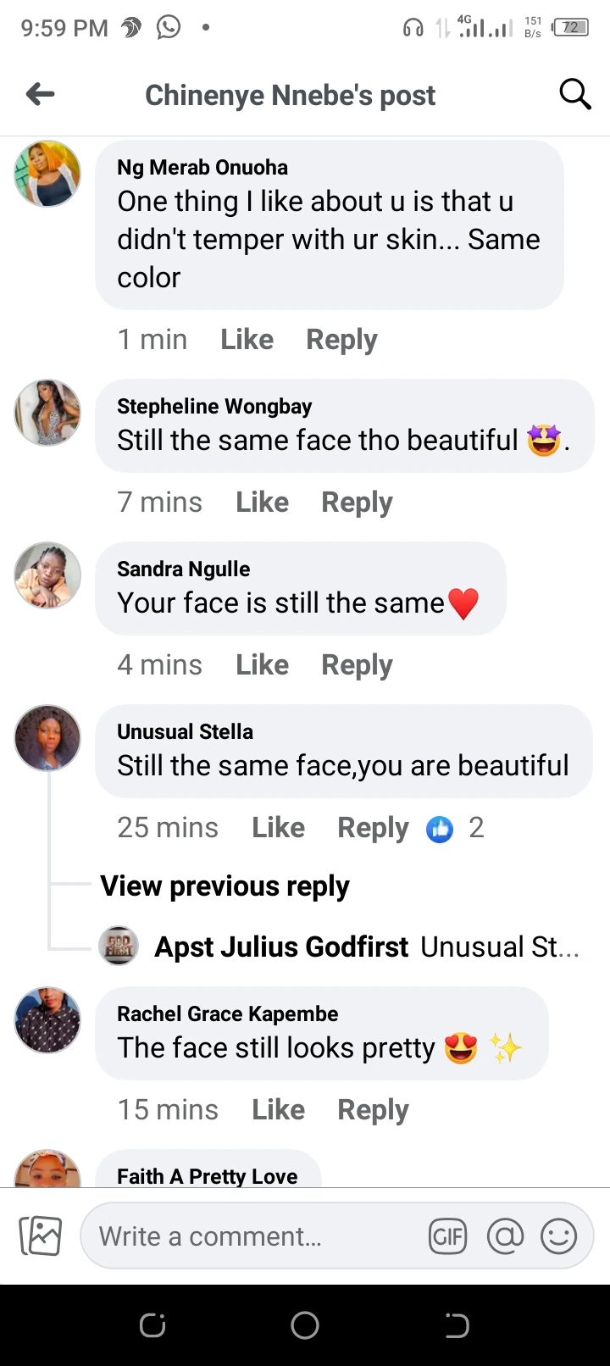Tap the back arrow icon
Viewport: 610px width, 1366px height.
41,94
